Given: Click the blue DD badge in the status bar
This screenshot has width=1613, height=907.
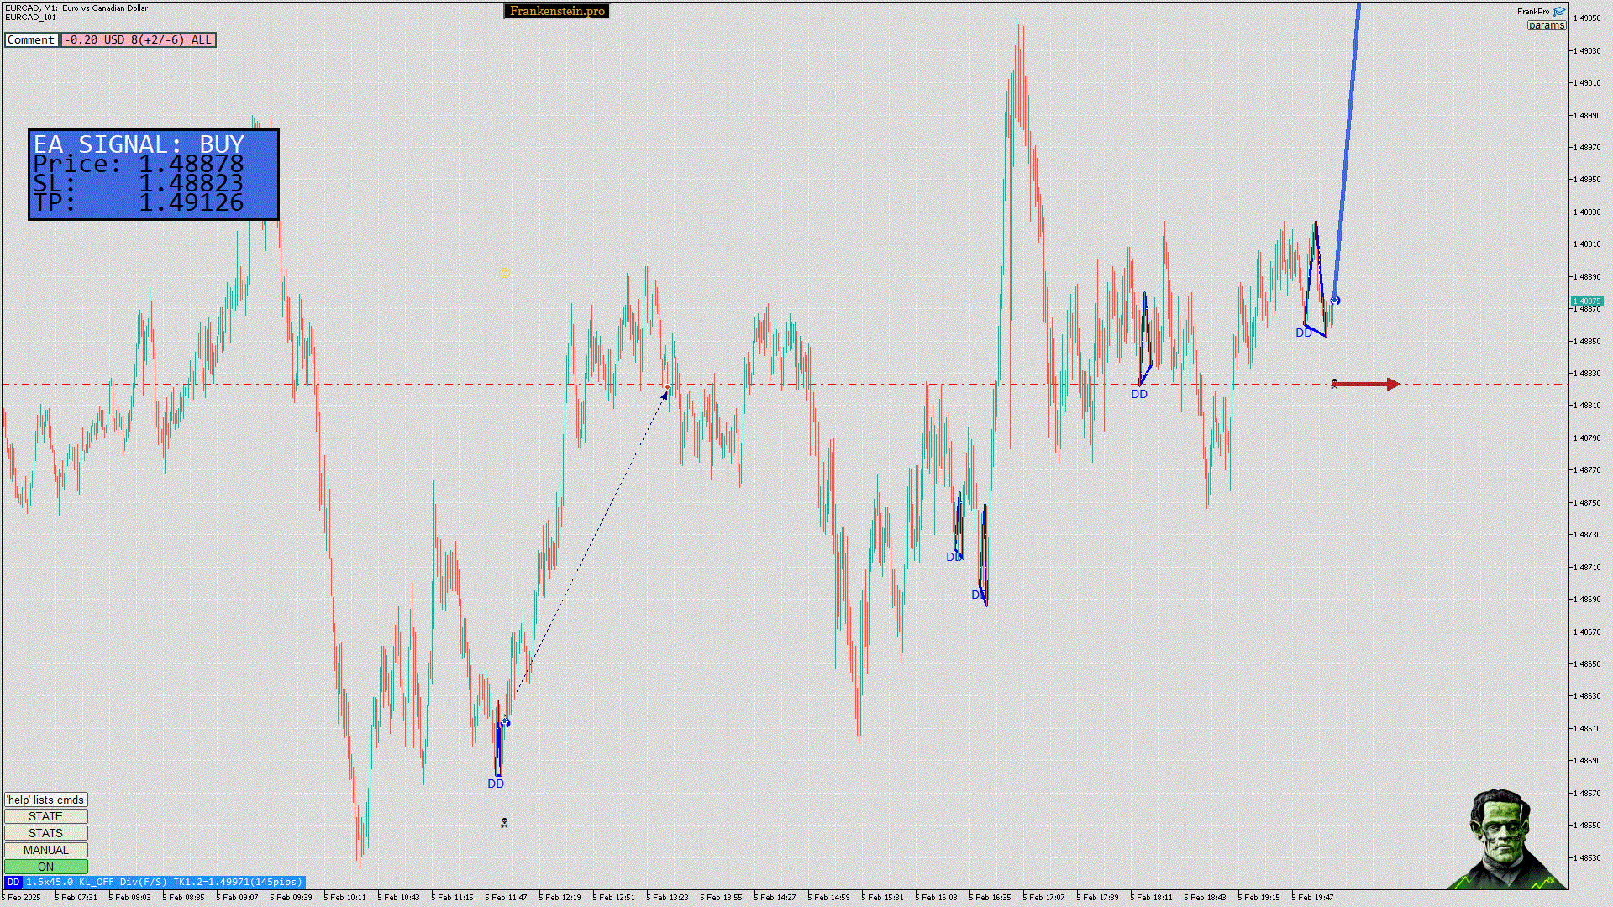Looking at the screenshot, I should pyautogui.click(x=13, y=882).
